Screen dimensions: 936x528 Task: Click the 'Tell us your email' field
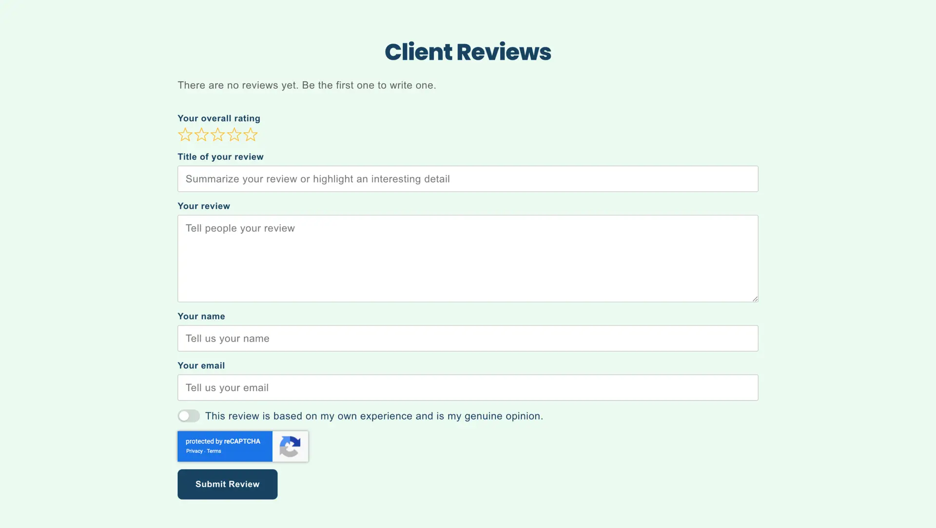coord(468,387)
